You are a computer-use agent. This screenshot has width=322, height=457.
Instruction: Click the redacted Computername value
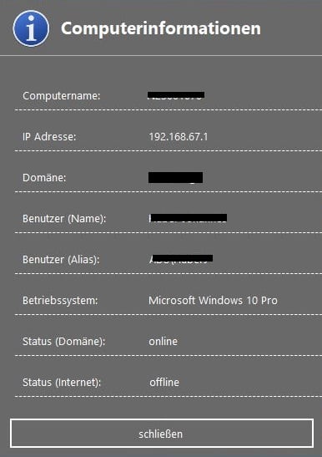pyautogui.click(x=176, y=95)
